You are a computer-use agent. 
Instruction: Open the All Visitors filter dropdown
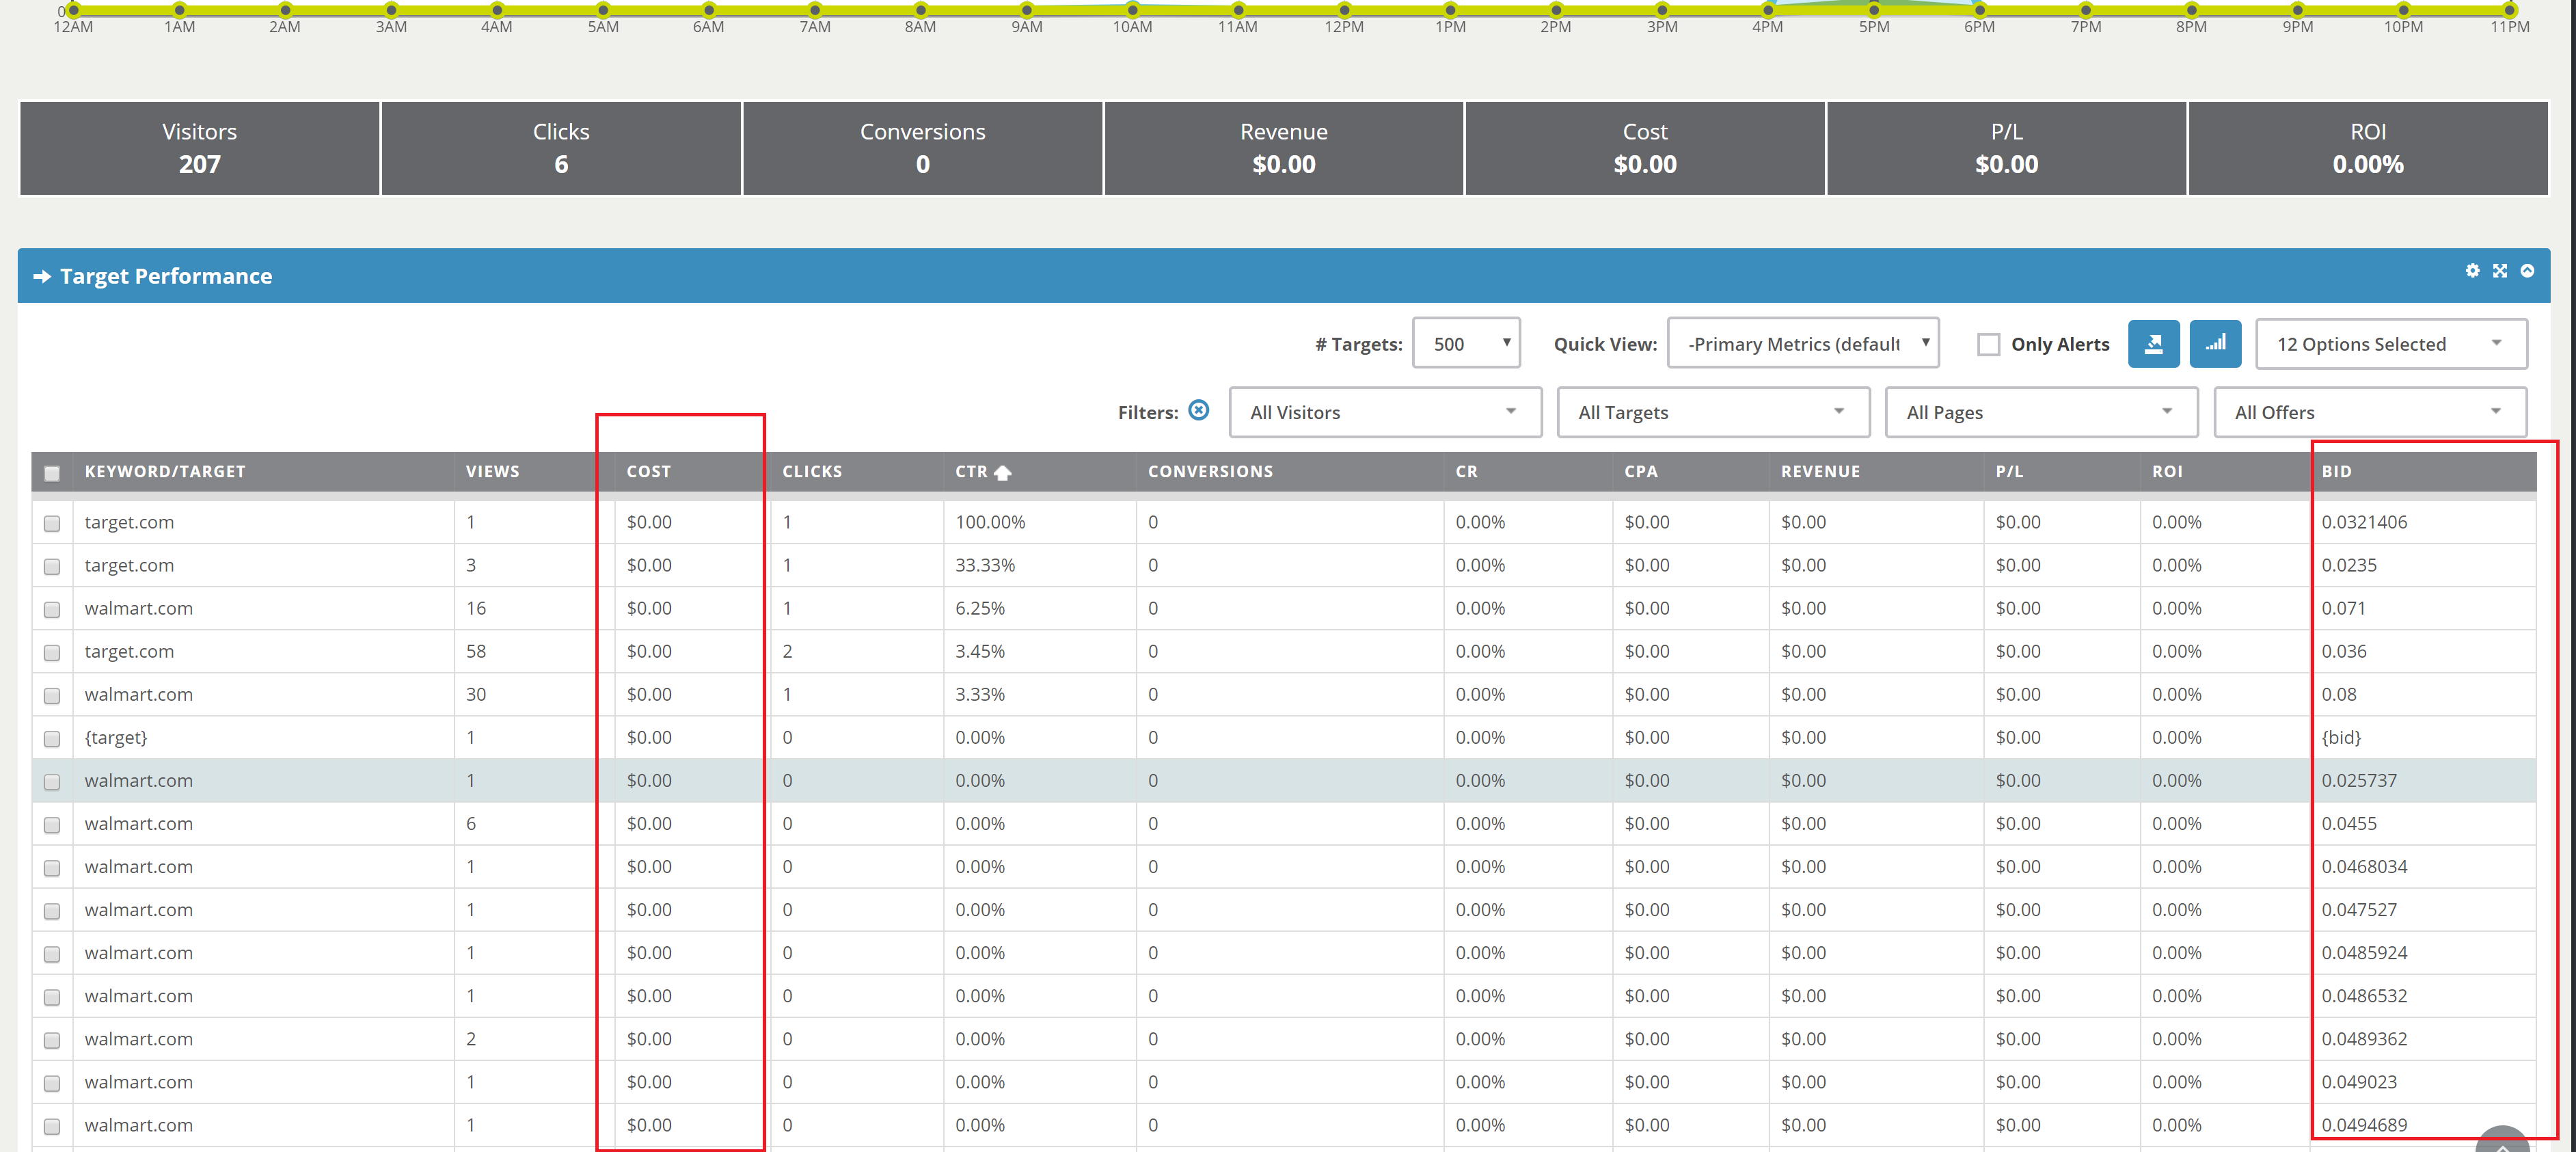point(1385,412)
